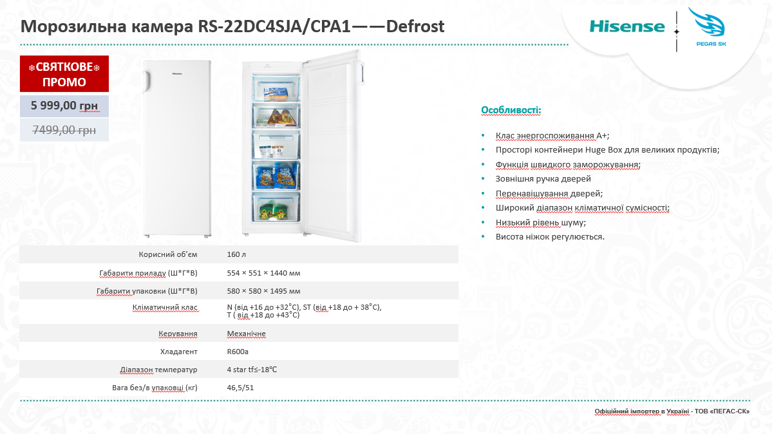Viewport: 772px width, 434px height.
Task: Click the label Корисний об'єм
Action: pyautogui.click(x=168, y=255)
